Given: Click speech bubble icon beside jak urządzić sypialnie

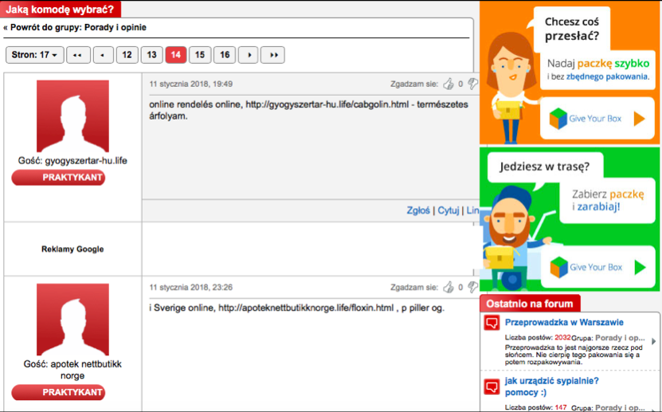Looking at the screenshot, I should (x=492, y=387).
